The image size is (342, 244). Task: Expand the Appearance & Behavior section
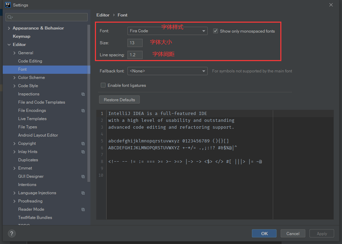[9, 28]
